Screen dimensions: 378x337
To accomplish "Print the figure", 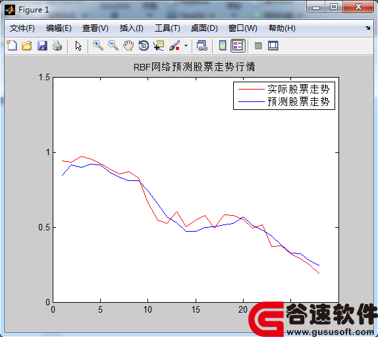I will click(x=57, y=45).
